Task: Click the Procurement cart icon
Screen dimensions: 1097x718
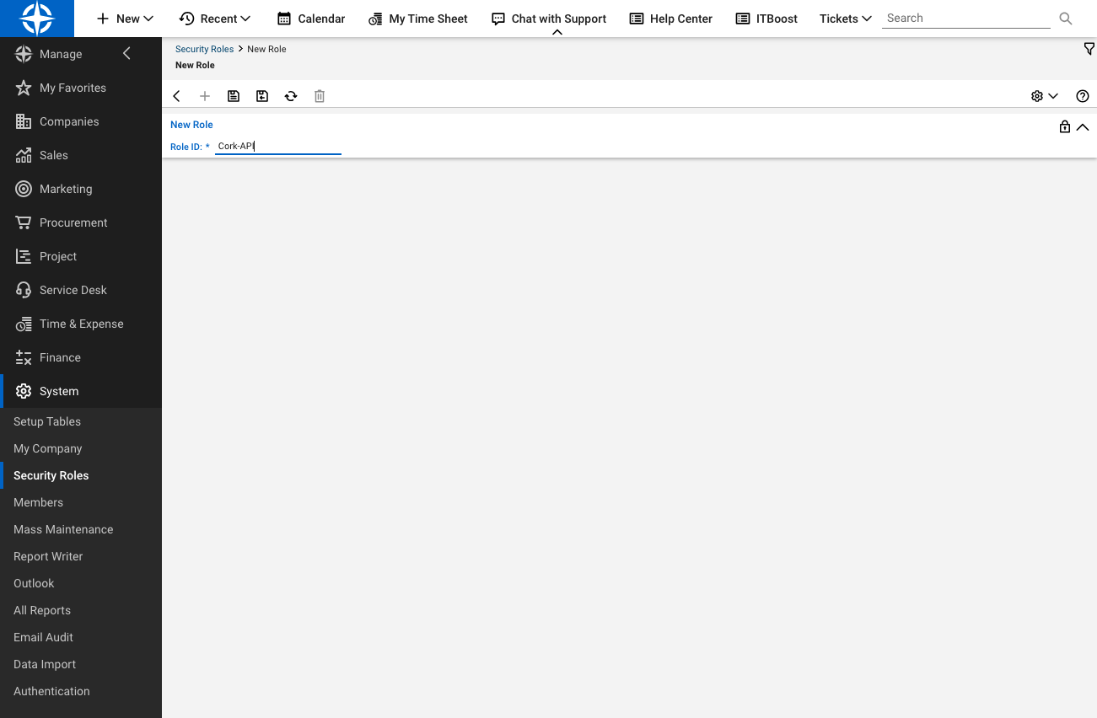Action: 24,222
